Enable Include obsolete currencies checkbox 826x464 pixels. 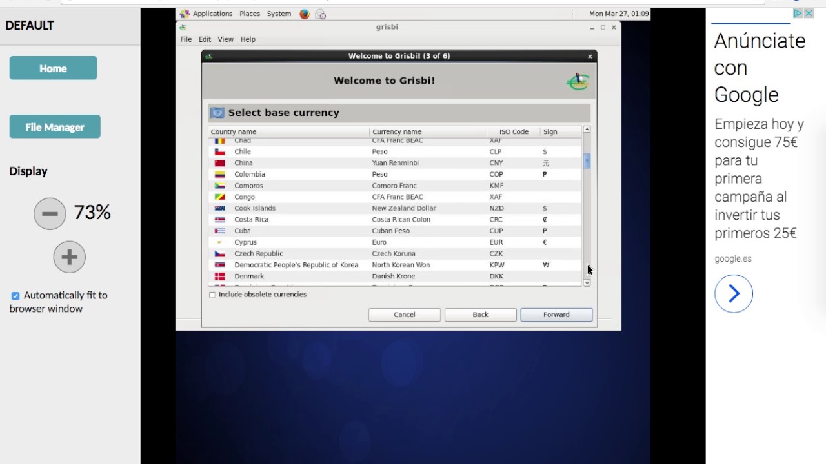(x=212, y=295)
